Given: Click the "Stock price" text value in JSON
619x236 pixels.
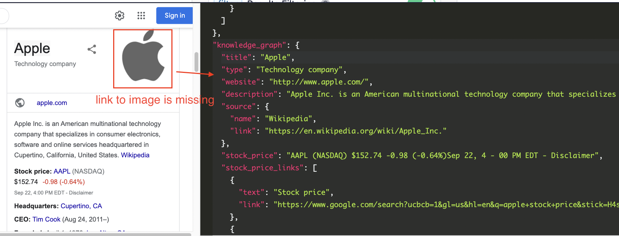Looking at the screenshot, I should click(302, 192).
